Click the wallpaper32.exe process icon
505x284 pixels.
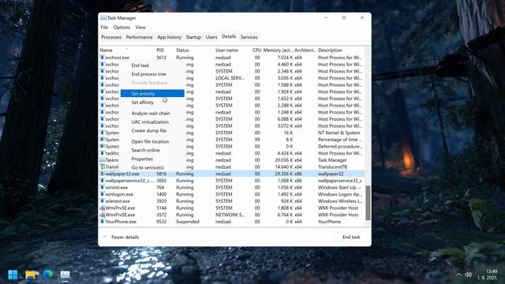tap(103, 174)
